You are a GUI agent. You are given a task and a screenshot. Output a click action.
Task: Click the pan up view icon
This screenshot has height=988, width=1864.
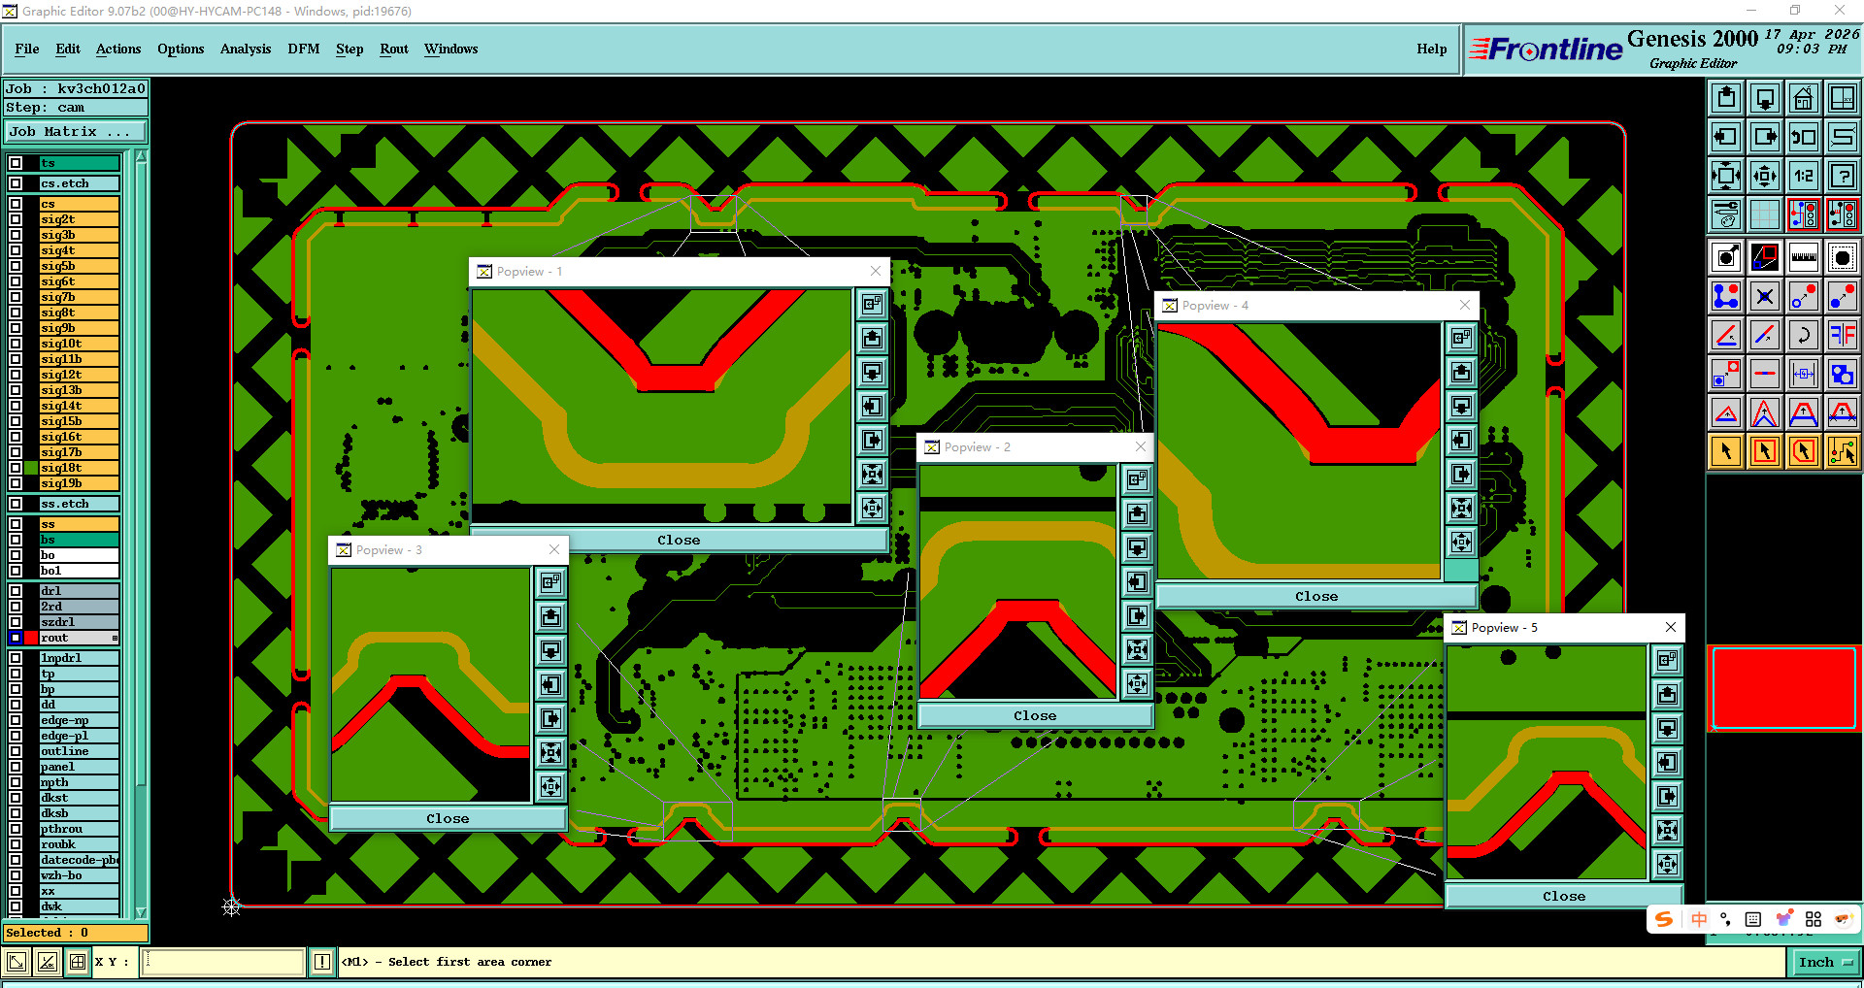(1726, 98)
